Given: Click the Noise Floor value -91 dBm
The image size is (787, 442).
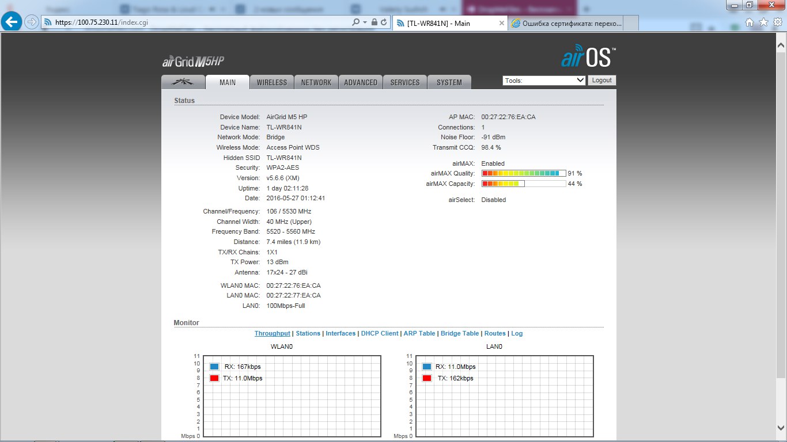Looking at the screenshot, I should coord(494,137).
